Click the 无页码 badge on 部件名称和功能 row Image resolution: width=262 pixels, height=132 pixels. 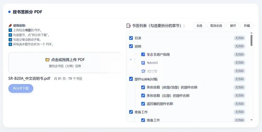point(239,79)
